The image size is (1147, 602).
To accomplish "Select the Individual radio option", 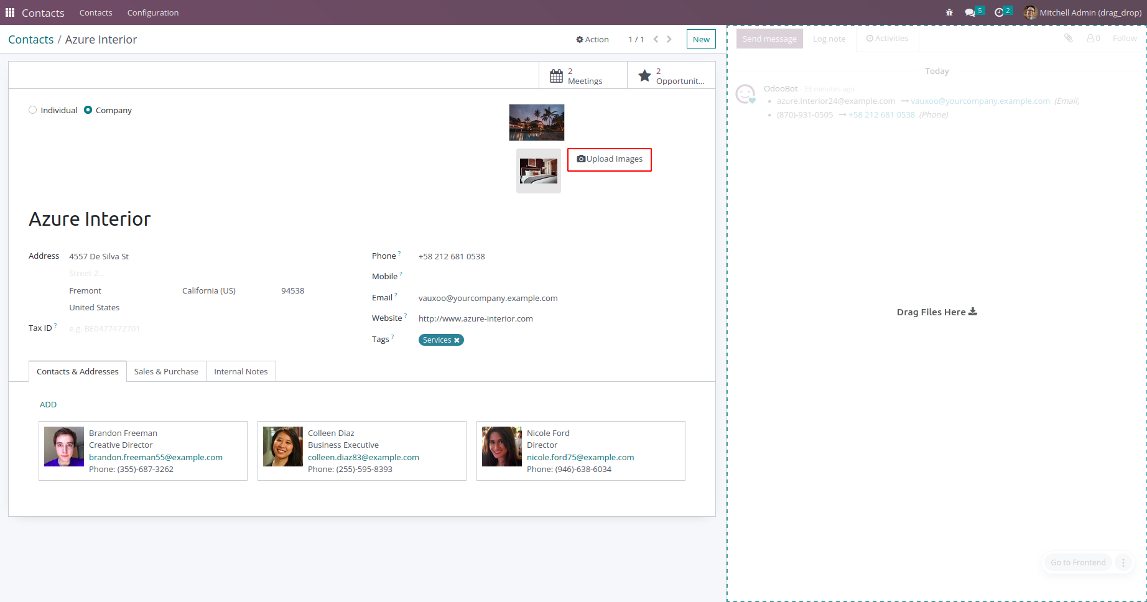I will [33, 110].
